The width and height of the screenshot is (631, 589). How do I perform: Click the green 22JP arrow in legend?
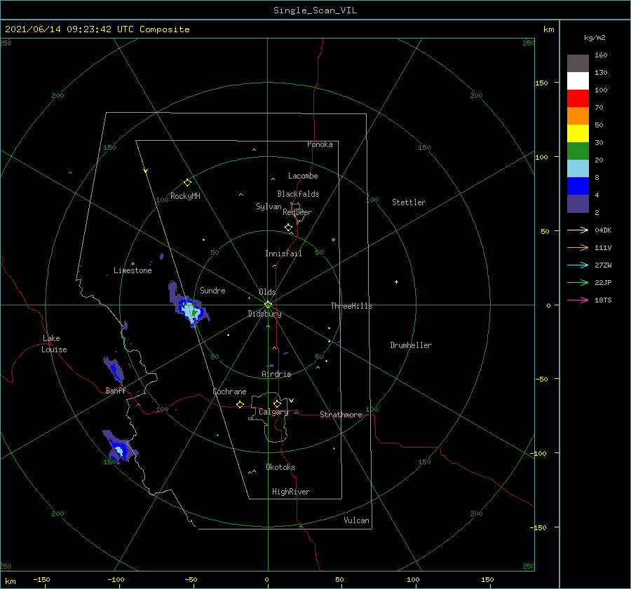(x=578, y=283)
